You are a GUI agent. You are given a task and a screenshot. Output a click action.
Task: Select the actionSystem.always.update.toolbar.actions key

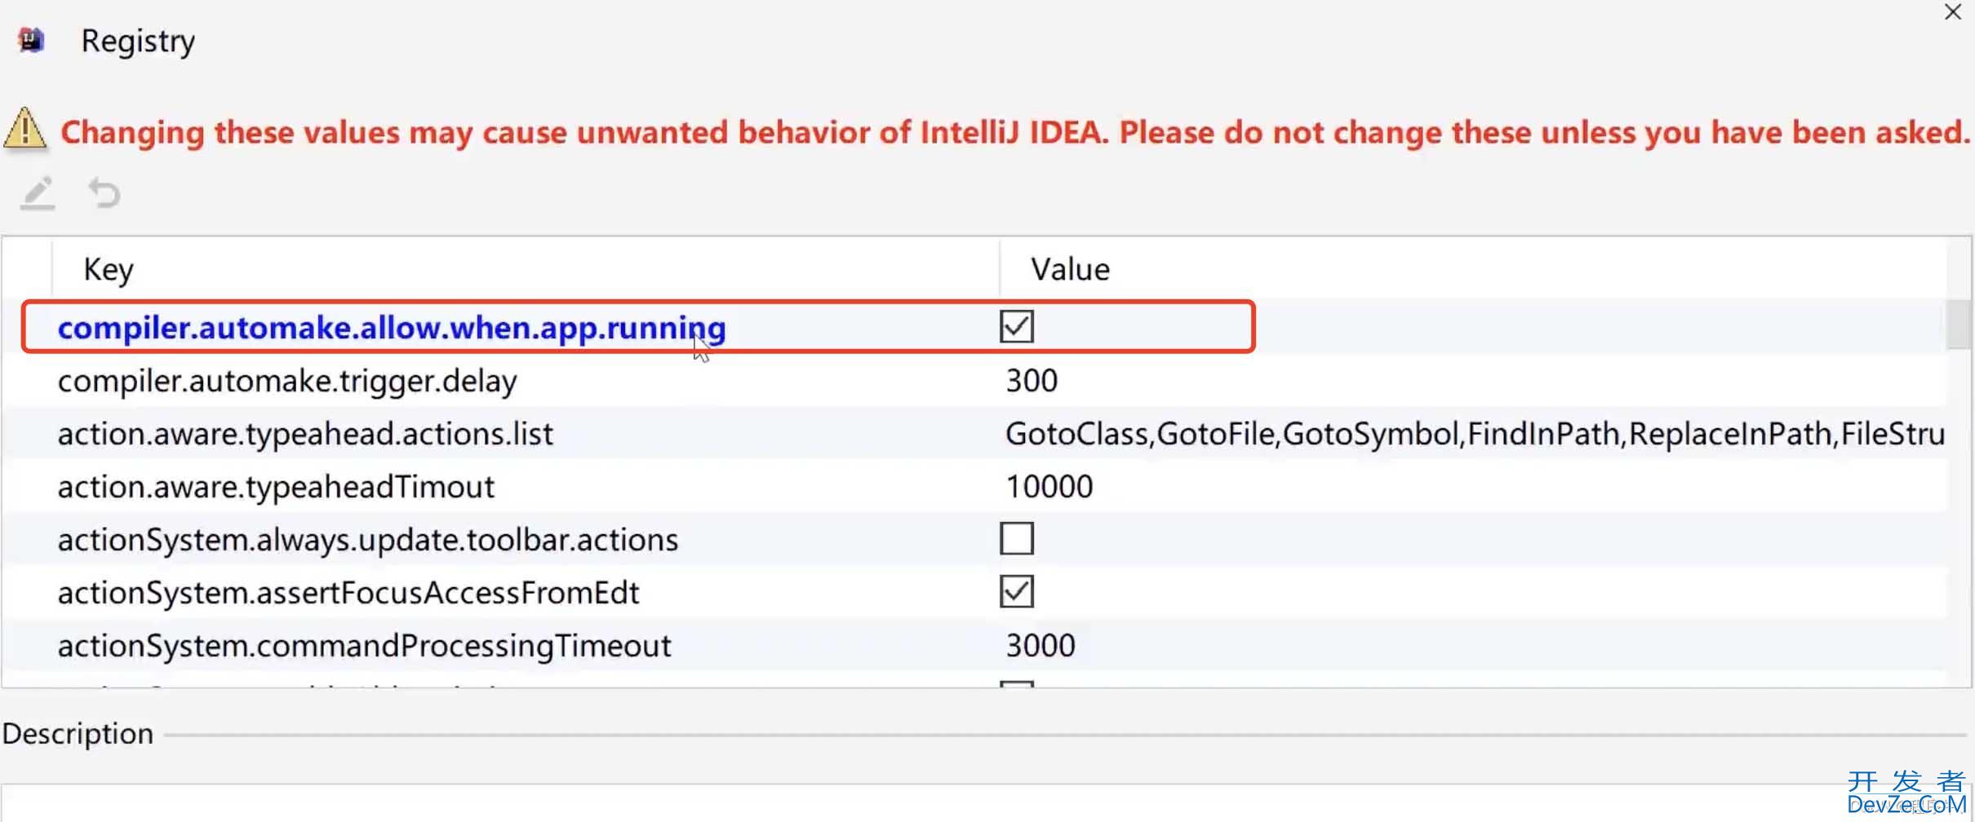368,540
